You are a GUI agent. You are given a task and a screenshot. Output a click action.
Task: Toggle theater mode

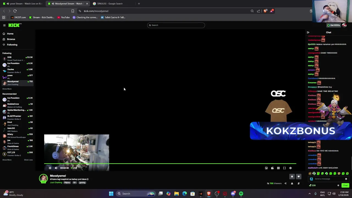click(x=278, y=168)
